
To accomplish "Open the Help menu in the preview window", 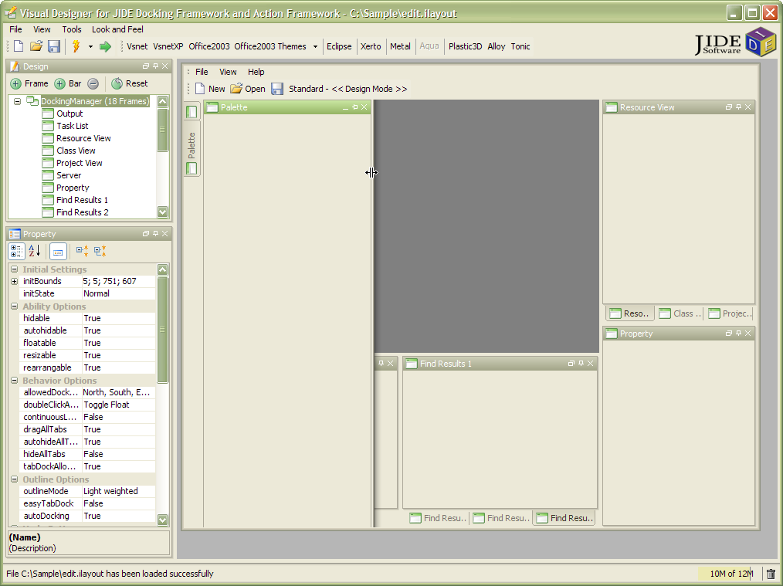I will (256, 72).
